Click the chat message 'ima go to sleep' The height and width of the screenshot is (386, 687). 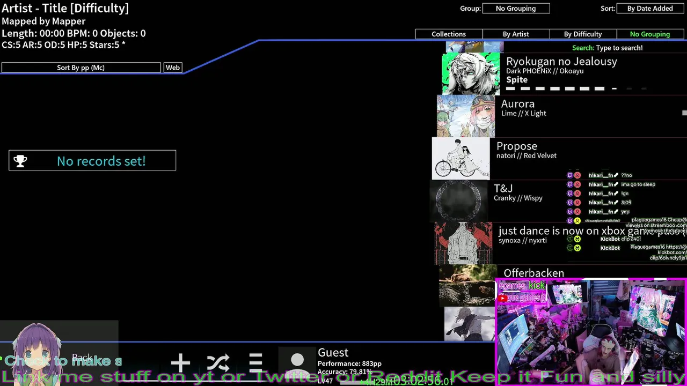[x=638, y=184]
